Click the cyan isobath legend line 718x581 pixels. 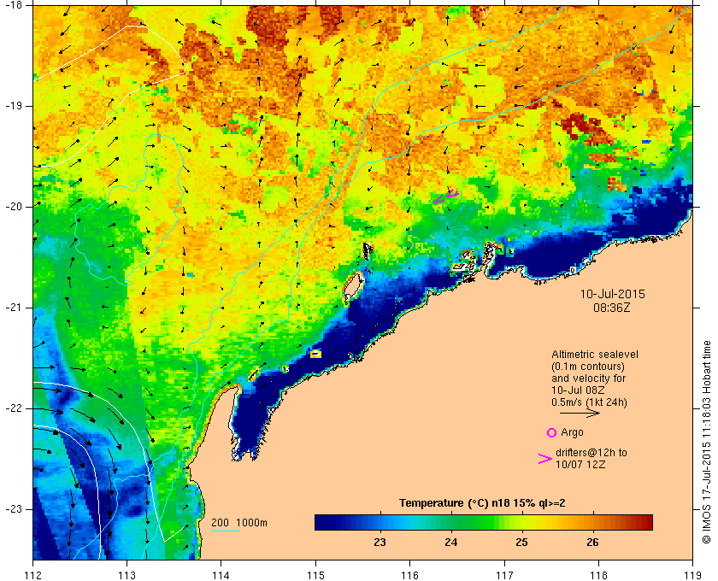tap(226, 531)
